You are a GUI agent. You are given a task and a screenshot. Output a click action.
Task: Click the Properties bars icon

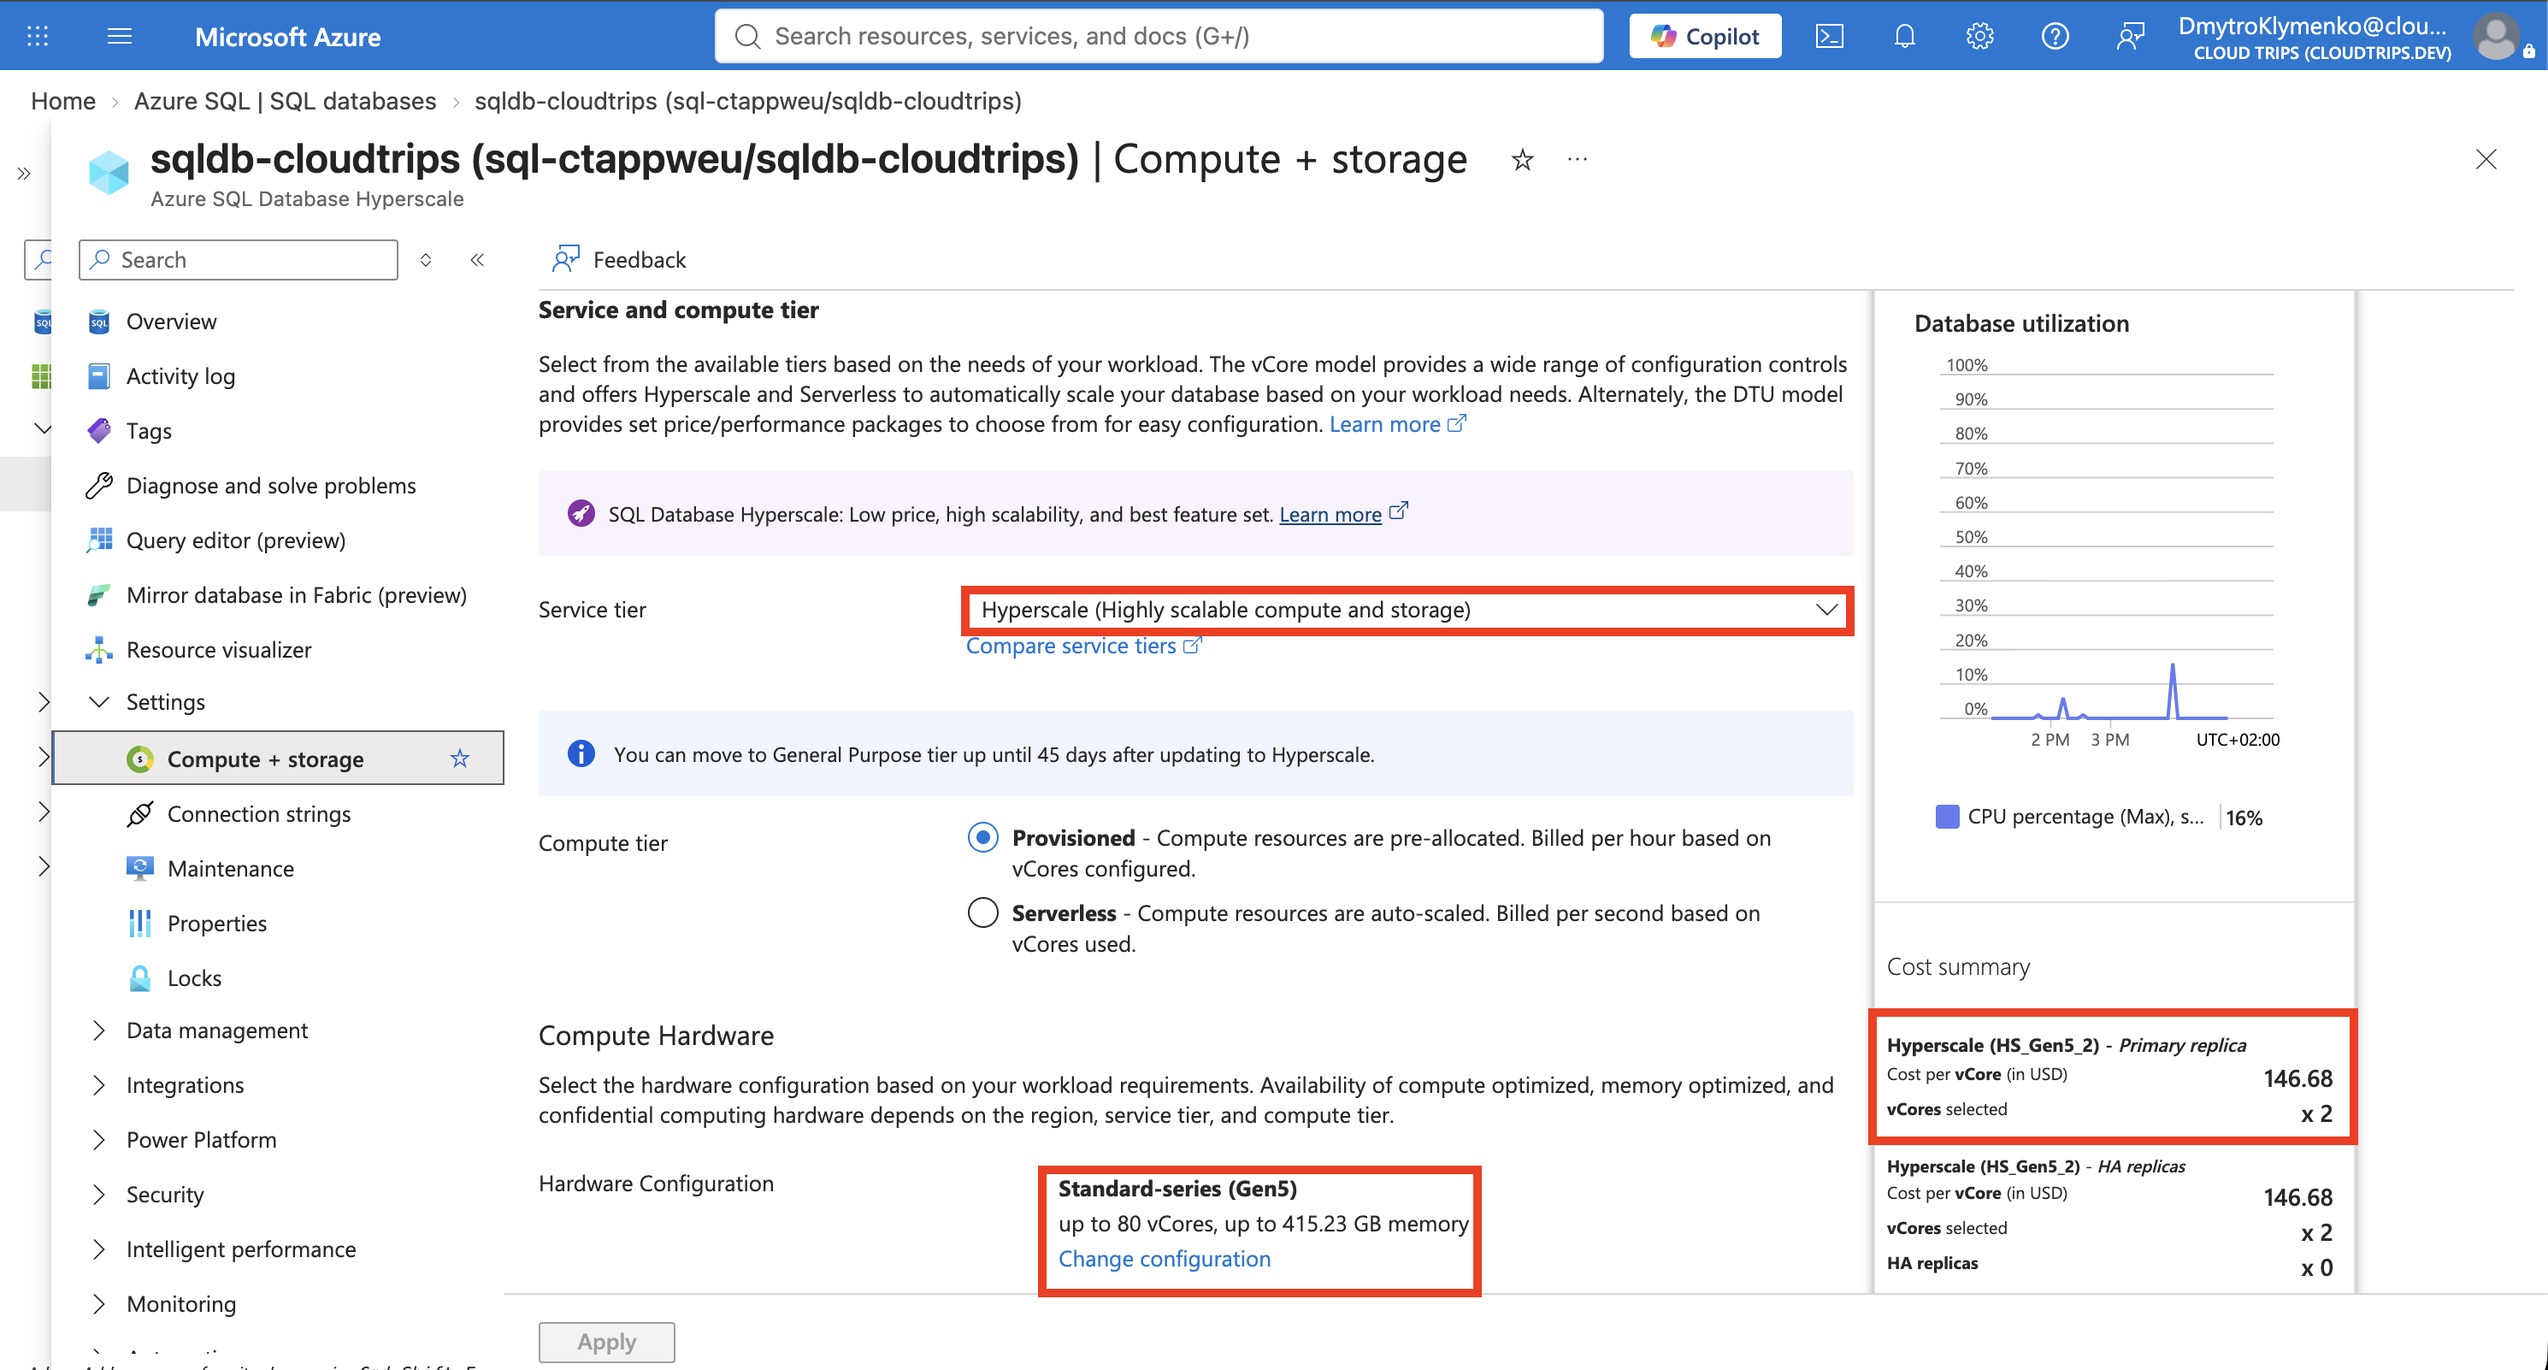[139, 923]
